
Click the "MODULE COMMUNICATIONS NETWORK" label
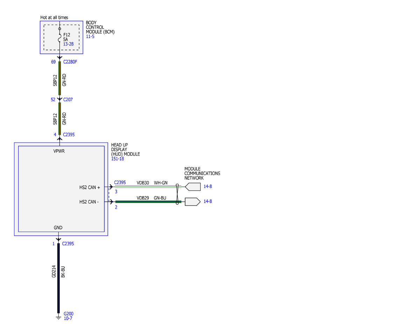point(202,173)
